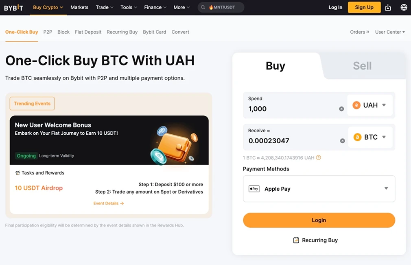Open the P2P tab

coord(47,32)
